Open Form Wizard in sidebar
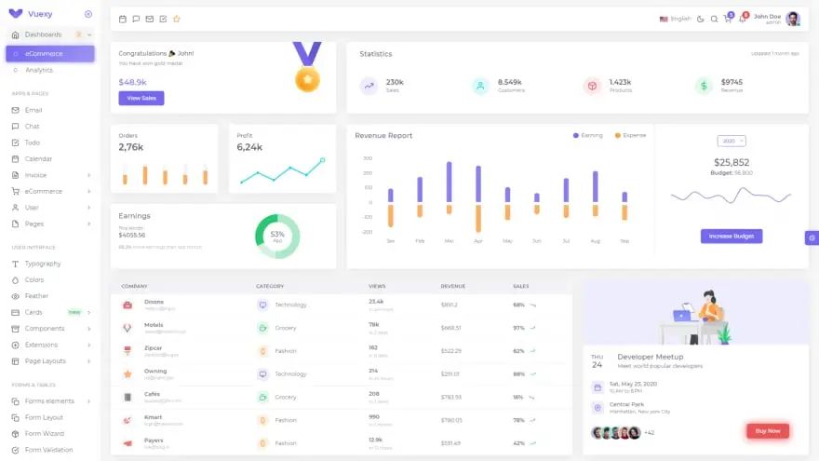This screenshot has width=819, height=461. tap(50, 433)
